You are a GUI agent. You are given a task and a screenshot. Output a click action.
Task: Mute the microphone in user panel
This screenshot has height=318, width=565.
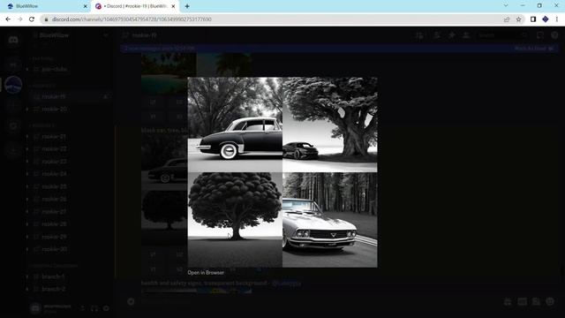tap(83, 308)
